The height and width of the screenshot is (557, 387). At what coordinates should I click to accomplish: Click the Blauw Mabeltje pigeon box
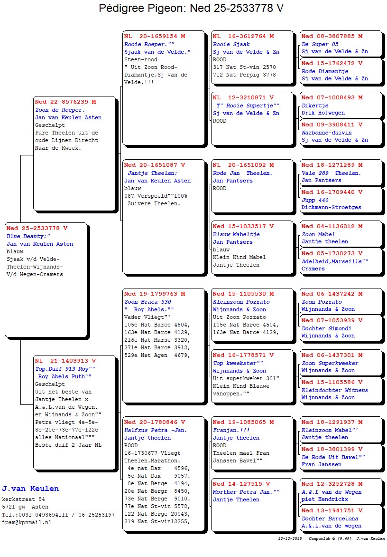(x=252, y=247)
